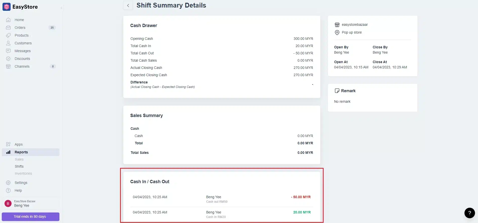
Task: Click the Apps grid icon
Action: 8,144
